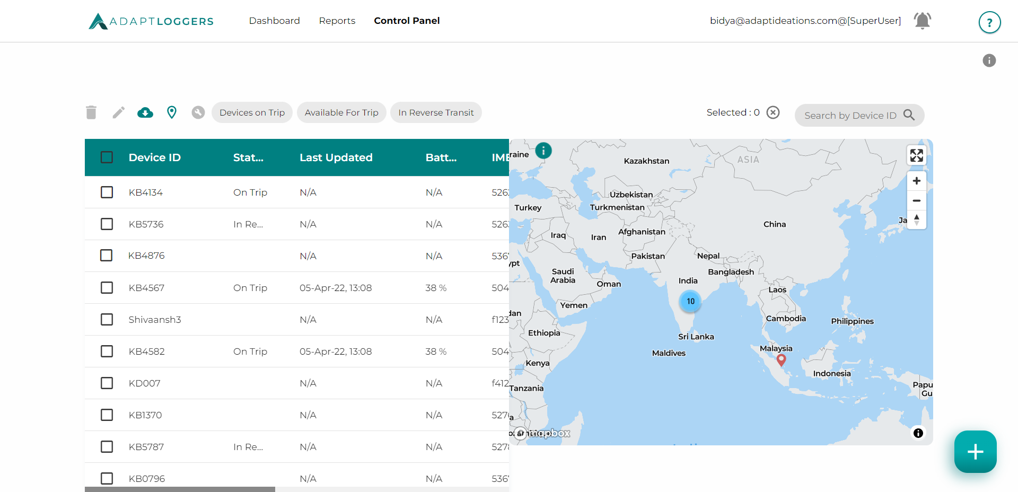1018x492 pixels.
Task: Click the user account email label
Action: click(805, 21)
